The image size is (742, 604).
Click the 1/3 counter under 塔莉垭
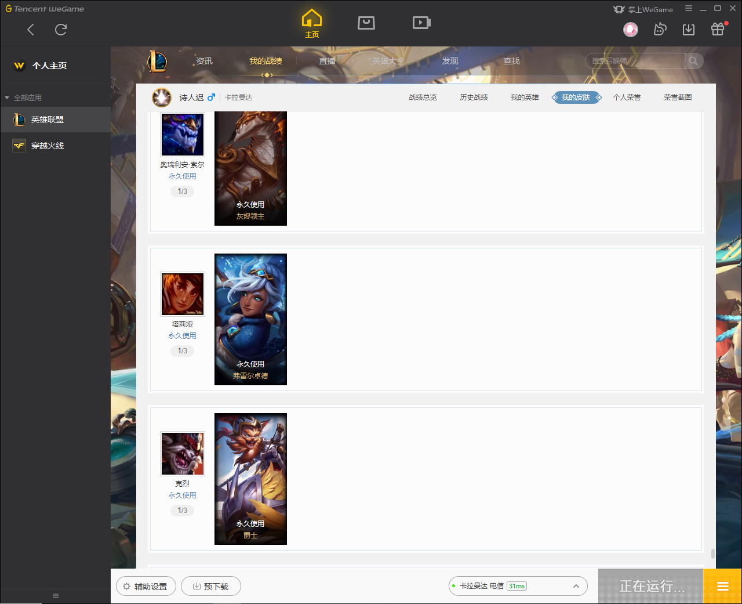[x=183, y=351]
